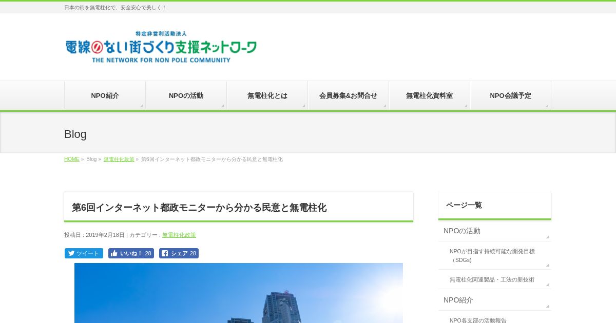The image size is (616, 323).
Task: Click 無電柱化政策 category link under the post date
Action: click(179, 235)
